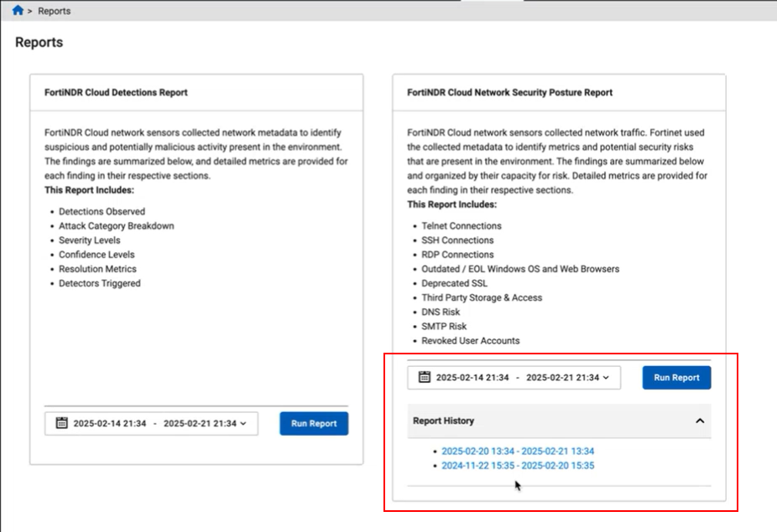Click calendar icon in Network Security Posture date picker
This screenshot has height=532, width=777.
click(x=424, y=378)
